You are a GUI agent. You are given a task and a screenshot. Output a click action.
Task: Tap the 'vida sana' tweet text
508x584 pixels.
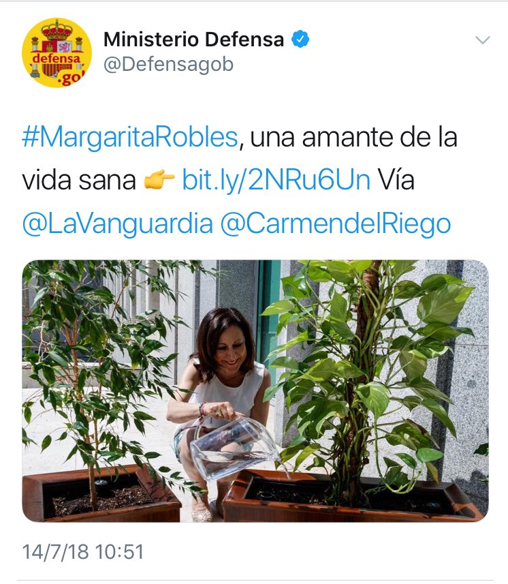(x=79, y=181)
